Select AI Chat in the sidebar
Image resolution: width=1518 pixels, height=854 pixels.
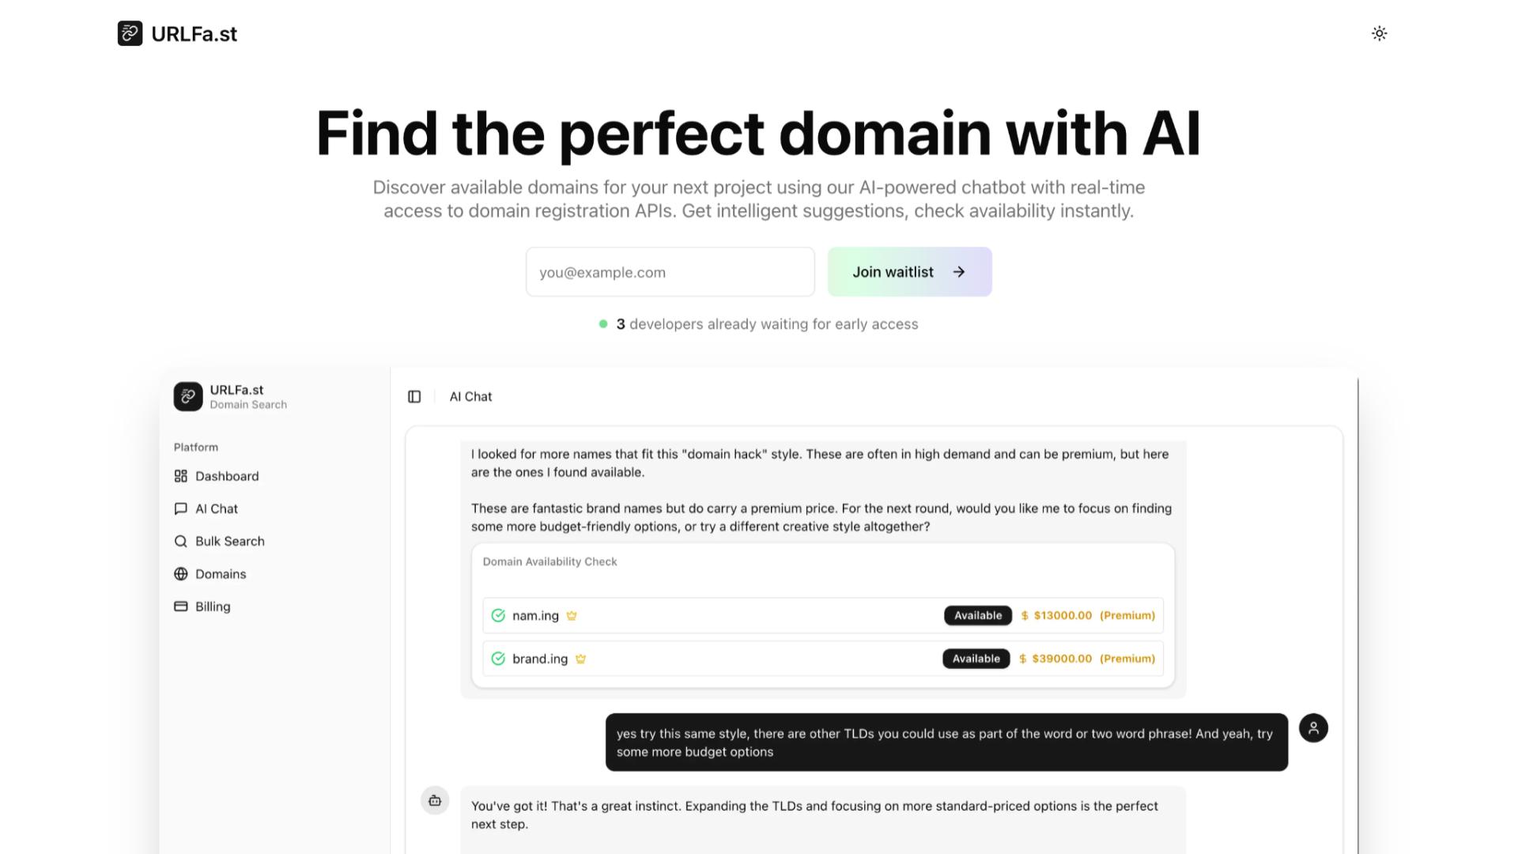point(206,508)
